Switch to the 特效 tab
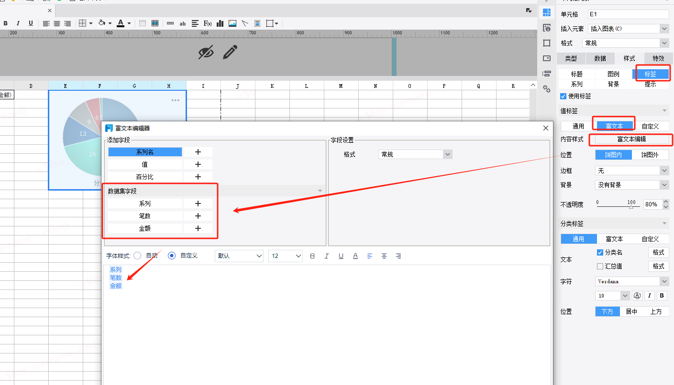 tap(658, 58)
